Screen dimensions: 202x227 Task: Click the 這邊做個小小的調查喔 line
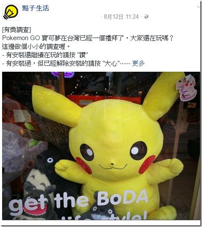coord(36,46)
